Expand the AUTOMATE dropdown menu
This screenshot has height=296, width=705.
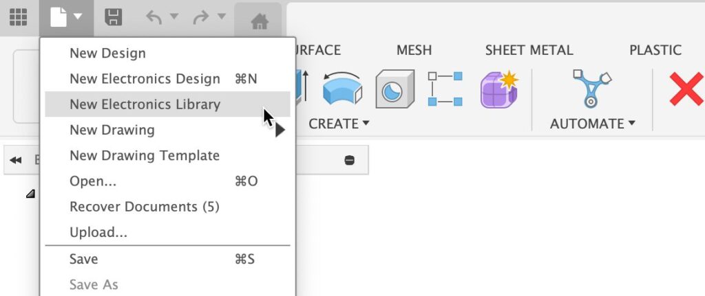591,124
